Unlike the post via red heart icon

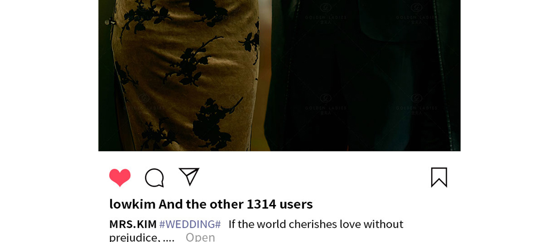(x=120, y=177)
